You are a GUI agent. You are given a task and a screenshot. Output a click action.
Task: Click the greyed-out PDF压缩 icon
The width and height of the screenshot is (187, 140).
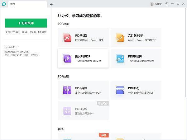[x=67, y=111]
